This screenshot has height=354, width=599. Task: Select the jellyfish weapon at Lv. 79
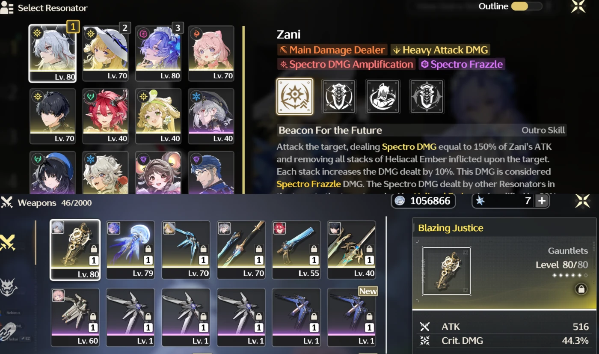[x=130, y=250]
